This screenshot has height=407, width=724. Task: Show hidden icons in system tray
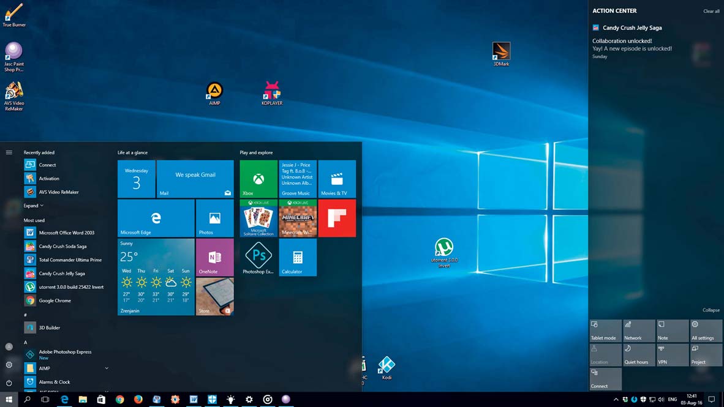616,400
